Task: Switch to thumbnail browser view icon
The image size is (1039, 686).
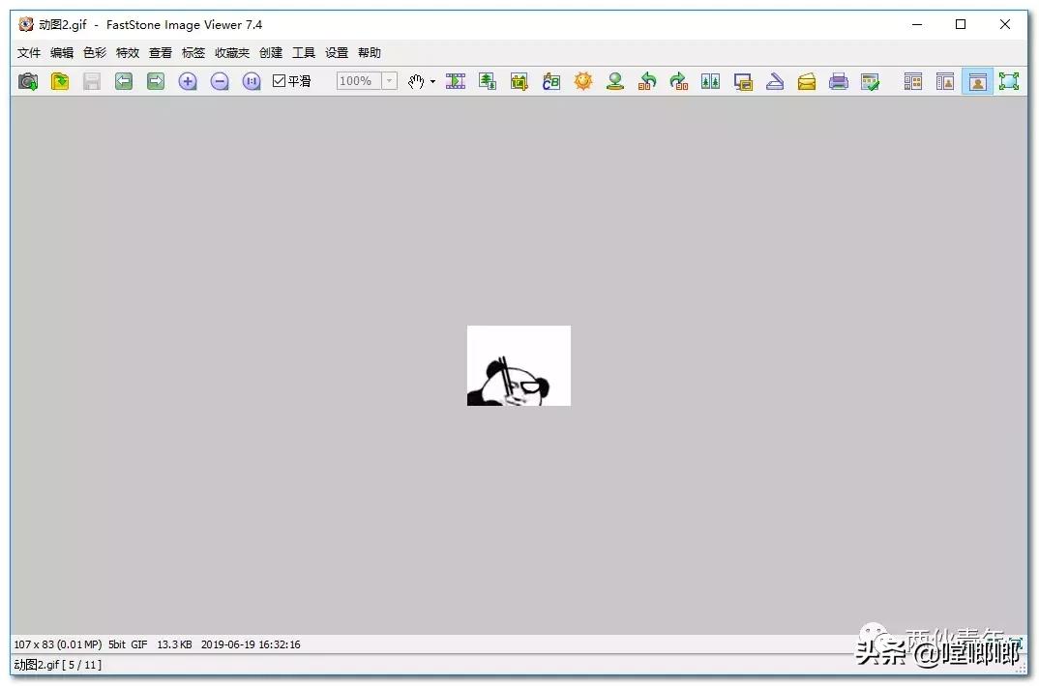Action: tap(913, 81)
